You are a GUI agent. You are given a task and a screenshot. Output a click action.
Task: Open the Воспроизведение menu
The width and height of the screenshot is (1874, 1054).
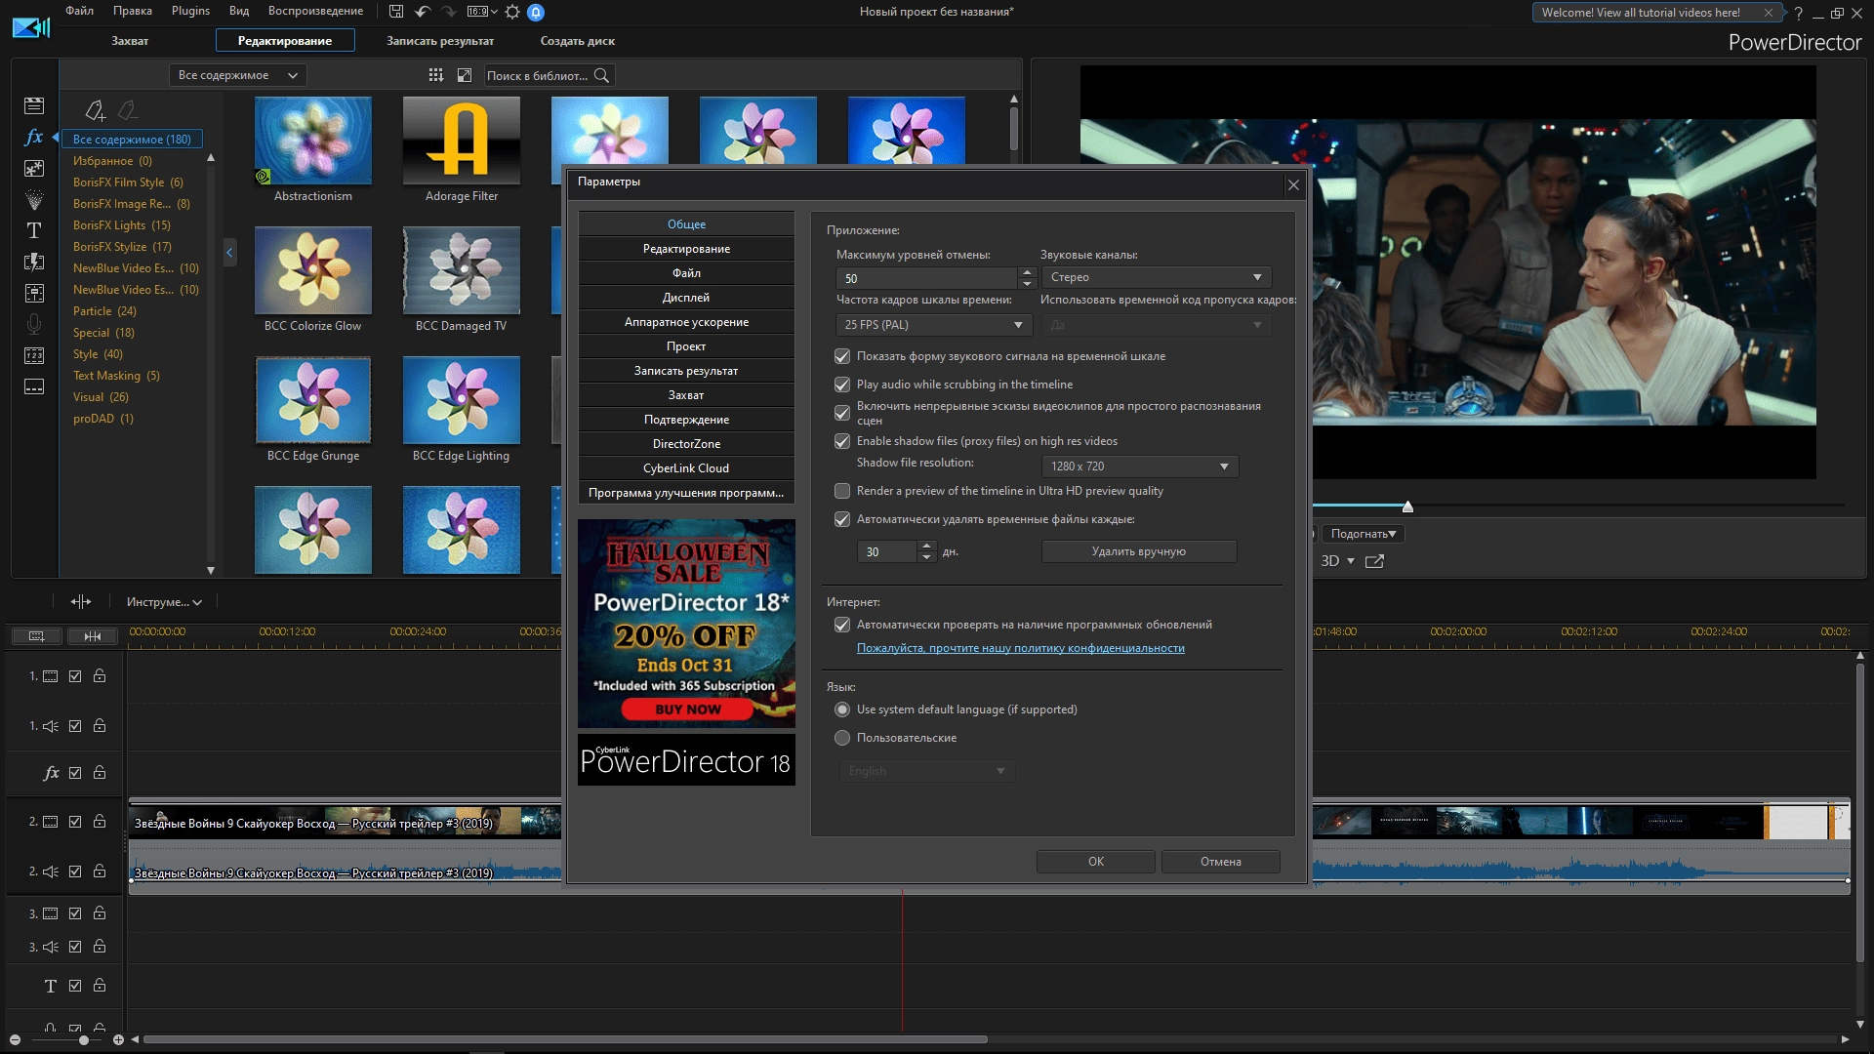[x=315, y=11]
